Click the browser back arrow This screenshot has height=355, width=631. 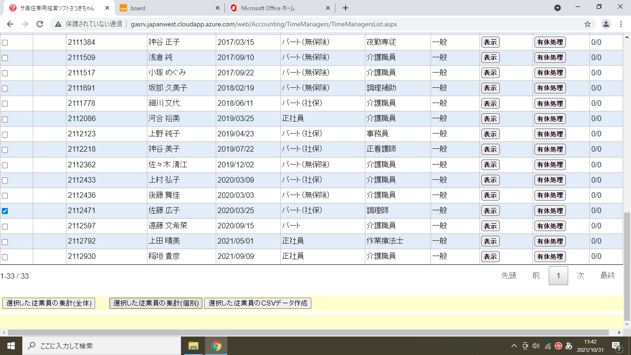pyautogui.click(x=10, y=24)
